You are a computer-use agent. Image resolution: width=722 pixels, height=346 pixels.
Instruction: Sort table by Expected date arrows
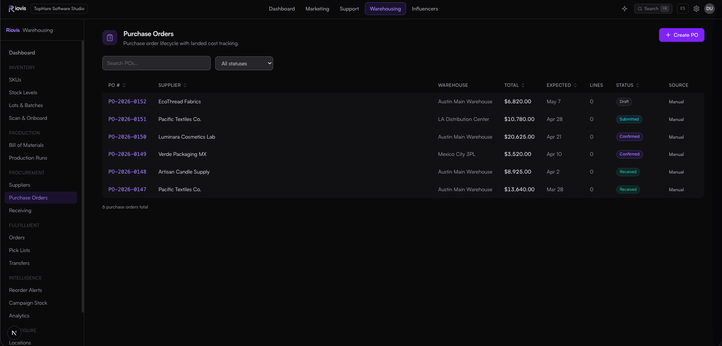pyautogui.click(x=575, y=85)
